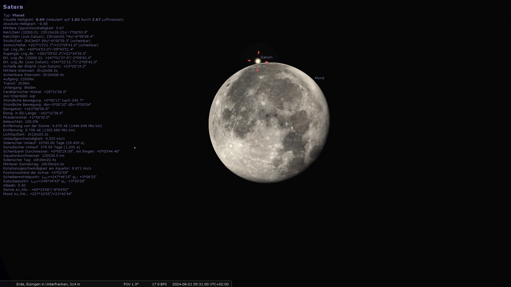The height and width of the screenshot is (287, 511).
Task: Click the location text Erde, Eisingen in Unterfranken
Action: pos(48,284)
